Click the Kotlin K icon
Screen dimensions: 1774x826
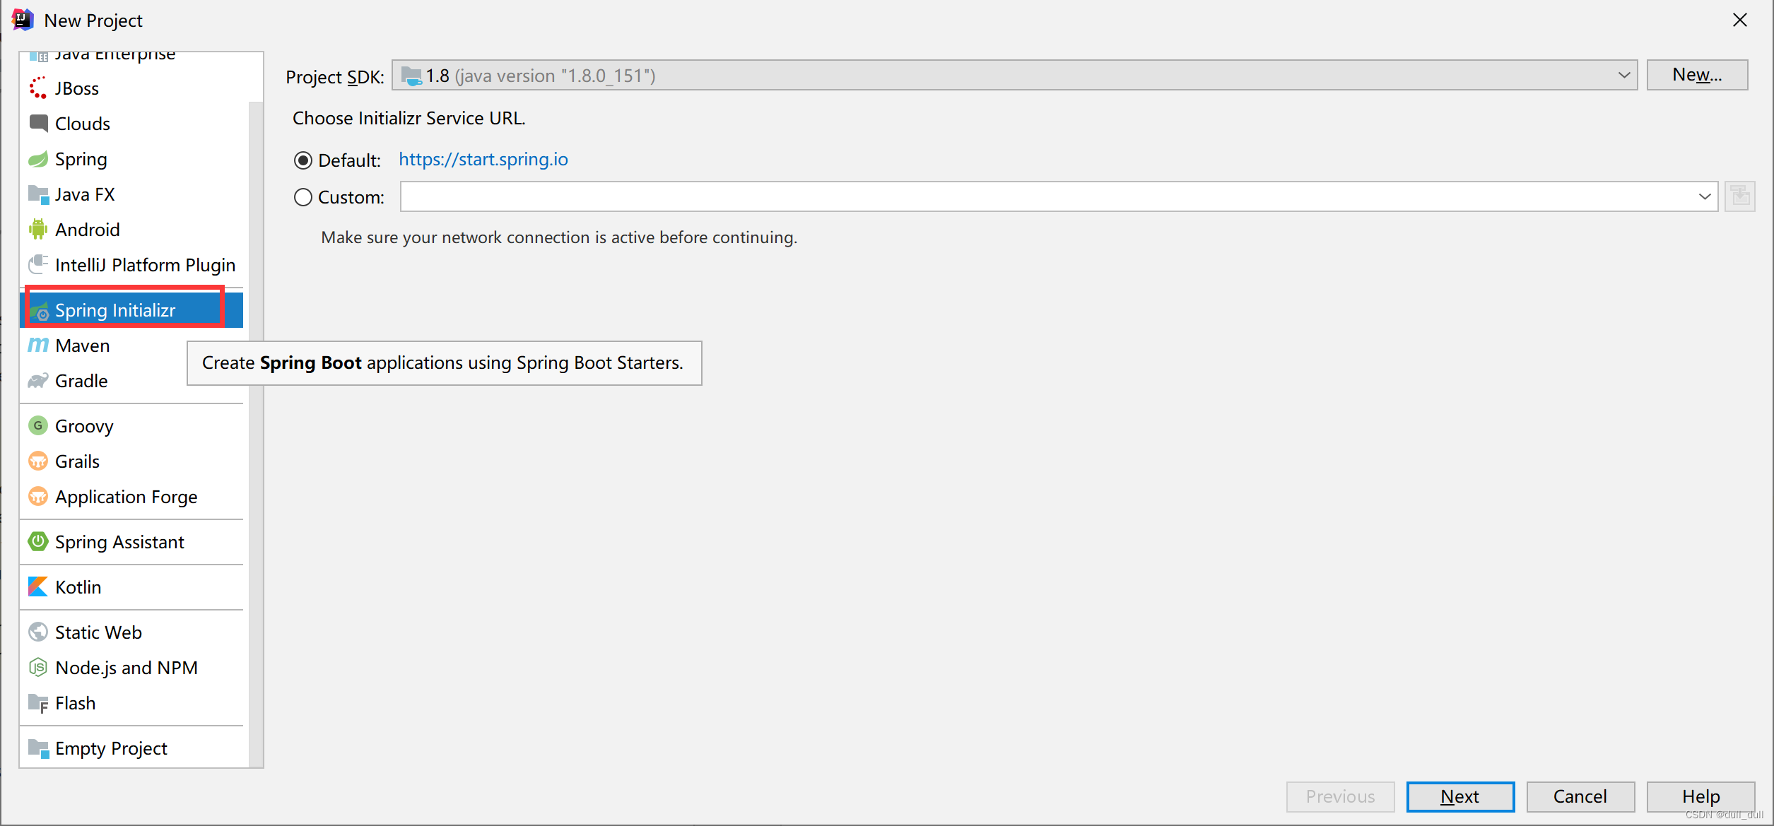pos(38,587)
